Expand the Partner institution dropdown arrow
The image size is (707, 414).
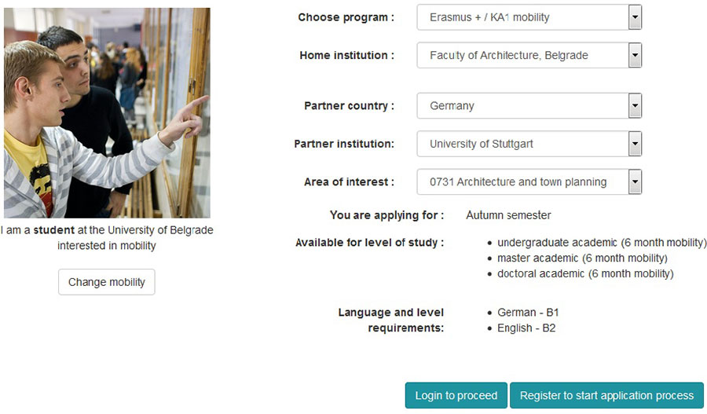coord(635,144)
